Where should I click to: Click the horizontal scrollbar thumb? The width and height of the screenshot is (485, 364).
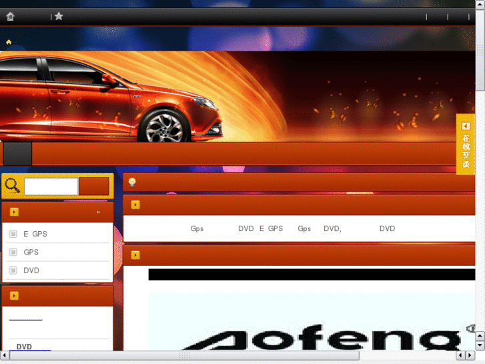click(x=184, y=356)
